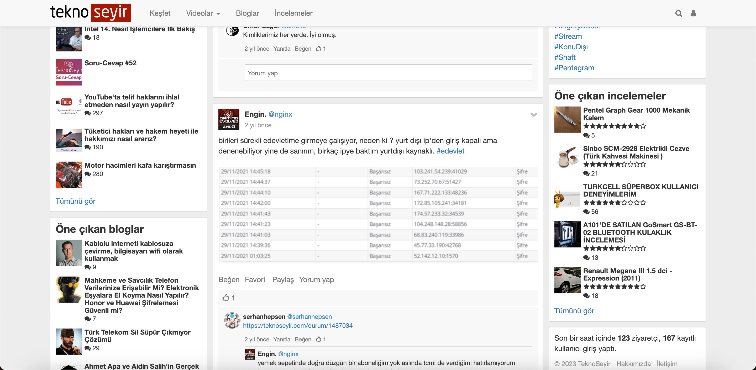This screenshot has width=756, height=370.
Task: Click thumbs-up icon on Kimliklerimiz comment
Action: [318, 49]
